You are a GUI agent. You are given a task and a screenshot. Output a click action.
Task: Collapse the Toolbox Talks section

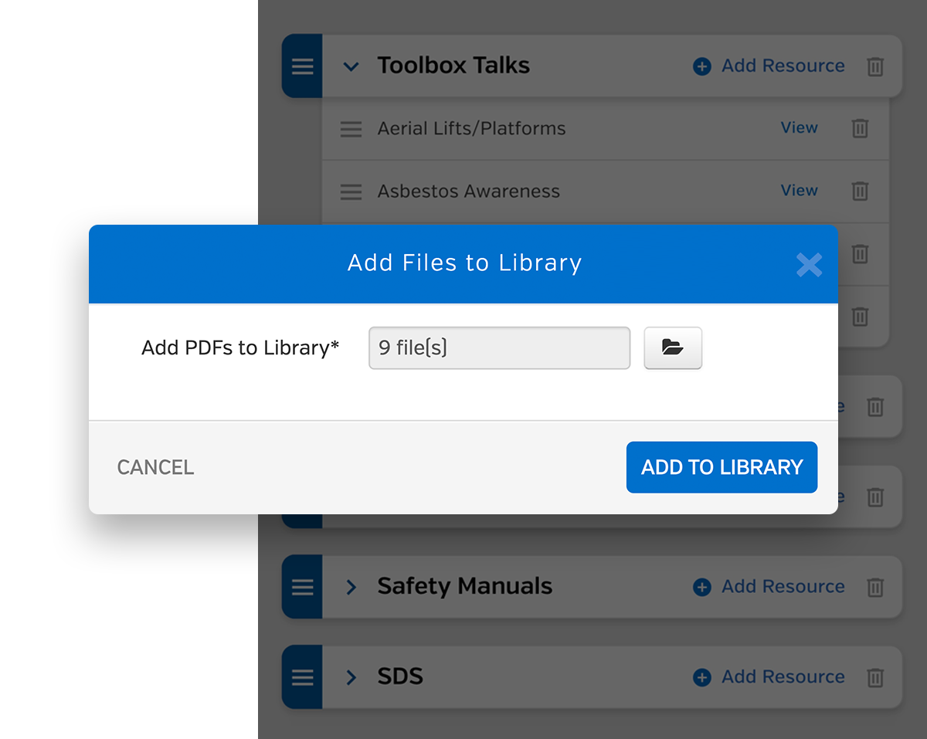pyautogui.click(x=351, y=66)
